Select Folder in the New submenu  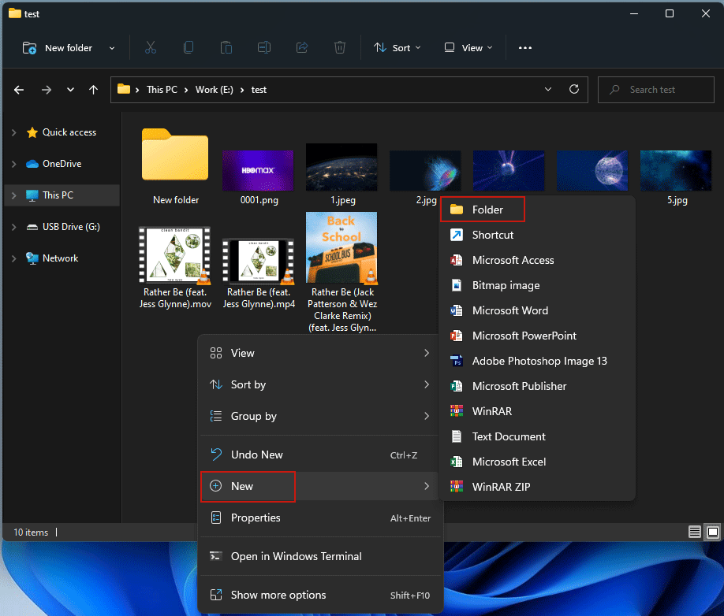(x=537, y=210)
